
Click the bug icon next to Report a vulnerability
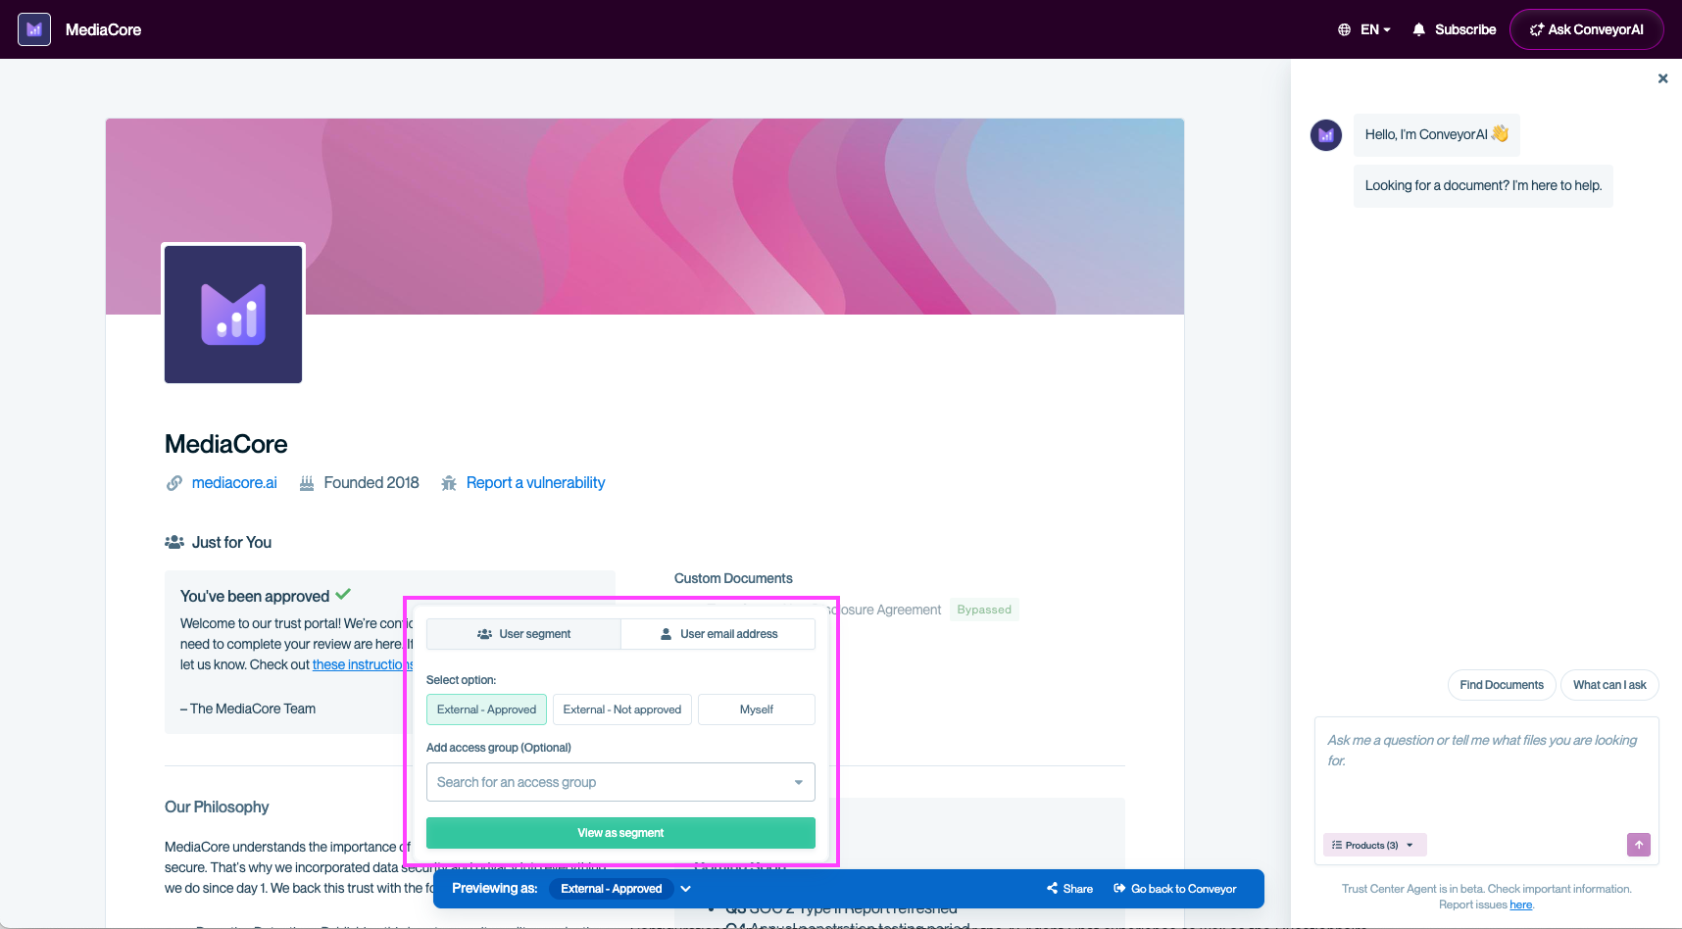pos(448,482)
